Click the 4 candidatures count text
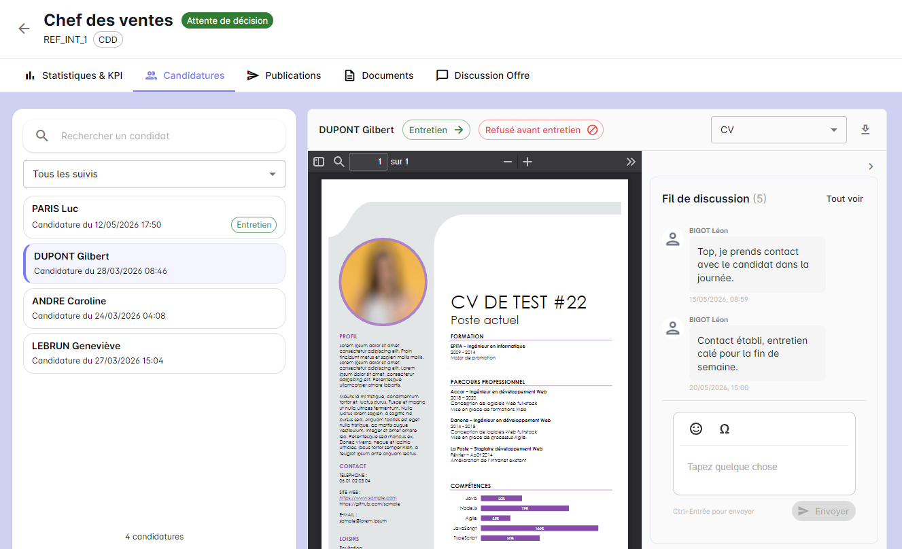The width and height of the screenshot is (902, 549). [154, 537]
